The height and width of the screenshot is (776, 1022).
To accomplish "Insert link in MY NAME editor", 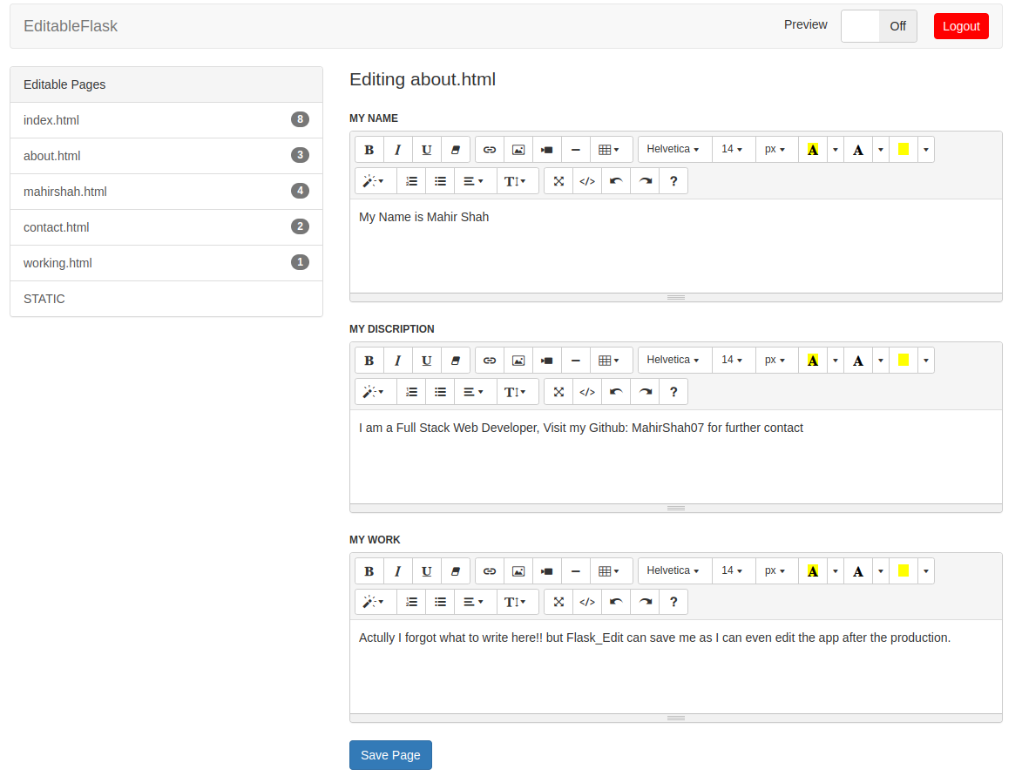I will click(x=490, y=150).
